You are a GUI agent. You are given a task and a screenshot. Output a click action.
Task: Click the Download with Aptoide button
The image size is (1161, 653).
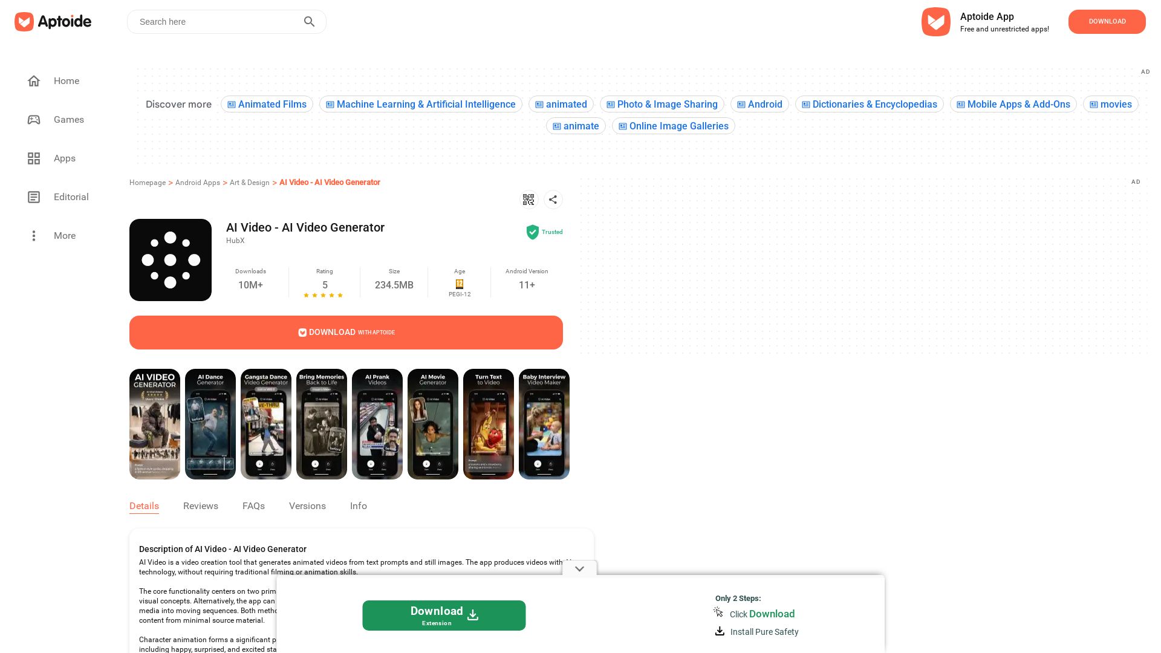pos(346,333)
